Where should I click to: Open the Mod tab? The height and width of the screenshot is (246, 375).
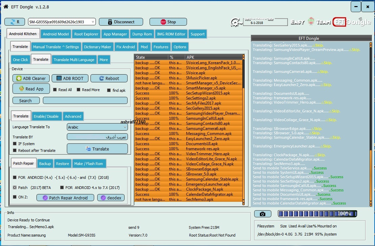point(144,47)
